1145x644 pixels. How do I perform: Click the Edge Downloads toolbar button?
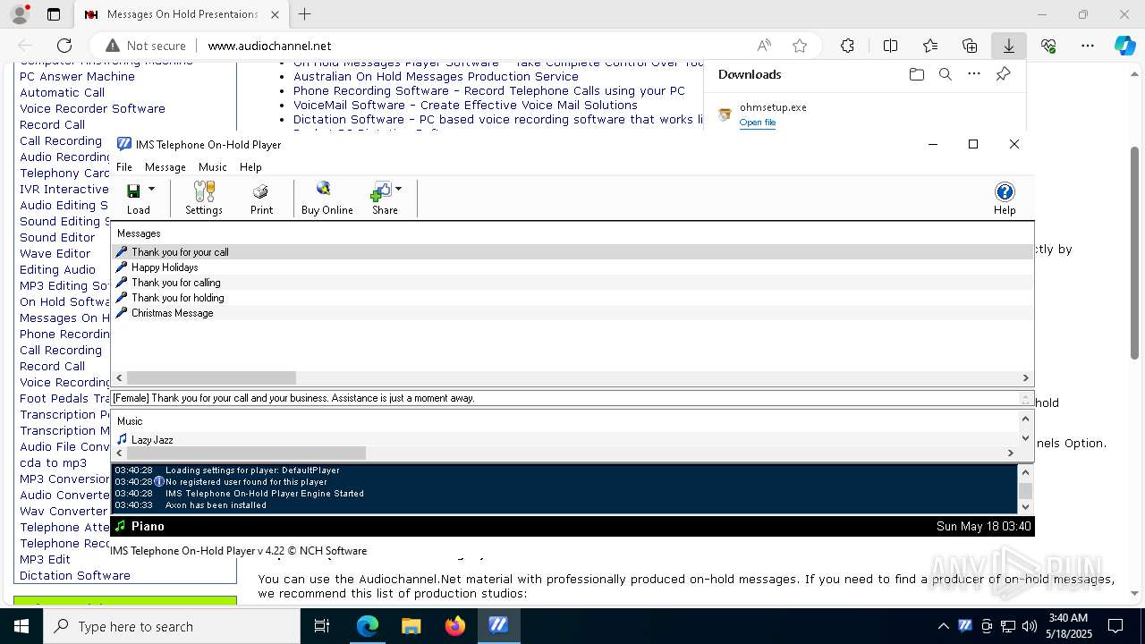click(x=1008, y=46)
